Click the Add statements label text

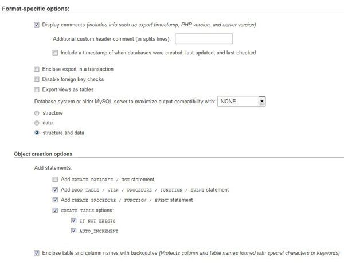[x=53, y=167]
